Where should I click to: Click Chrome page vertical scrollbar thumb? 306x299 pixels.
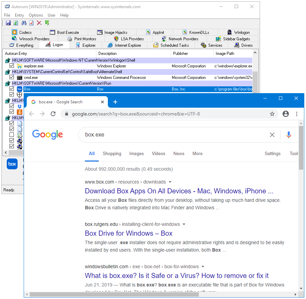pos(301,148)
